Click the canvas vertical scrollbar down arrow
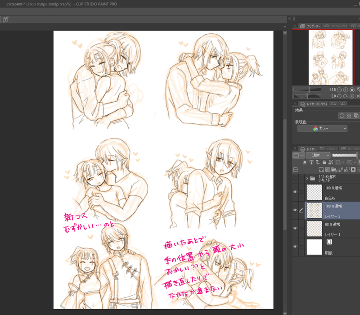This screenshot has width=360, height=315. click(285, 313)
